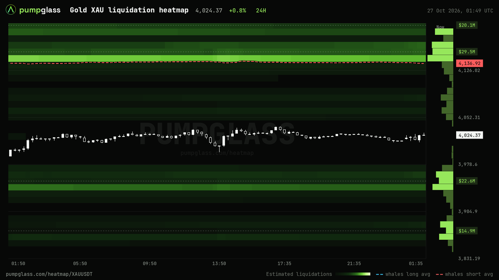The width and height of the screenshot is (499, 280).
Task: Click the +0.8% change value
Action: point(237,10)
